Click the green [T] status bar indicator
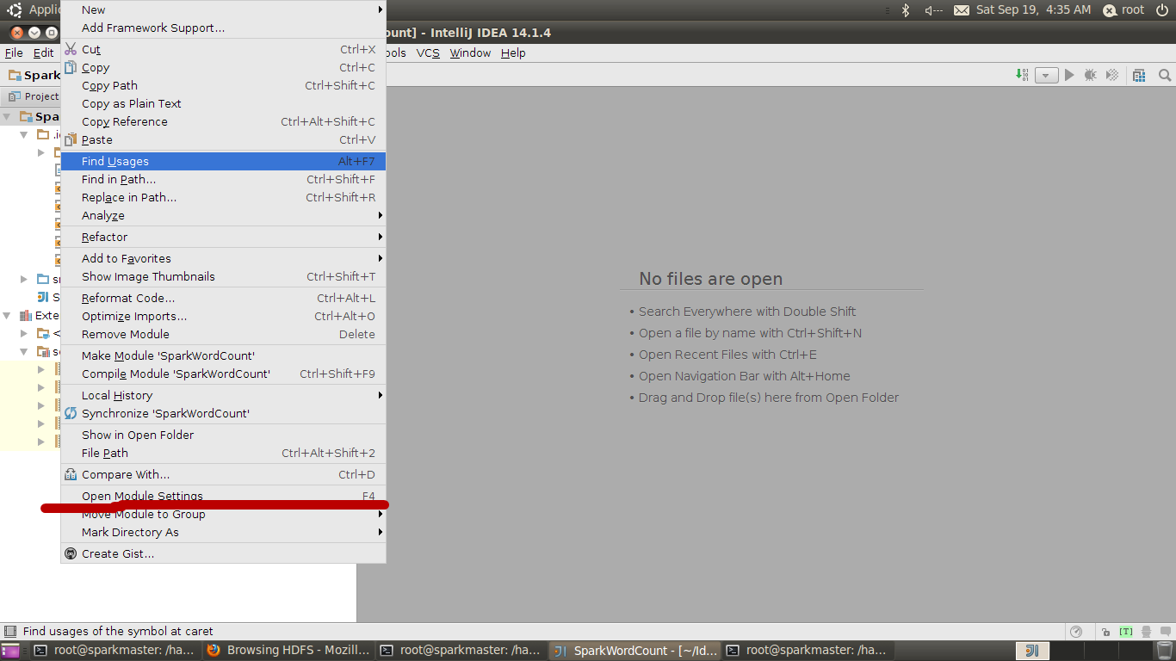 1126,632
